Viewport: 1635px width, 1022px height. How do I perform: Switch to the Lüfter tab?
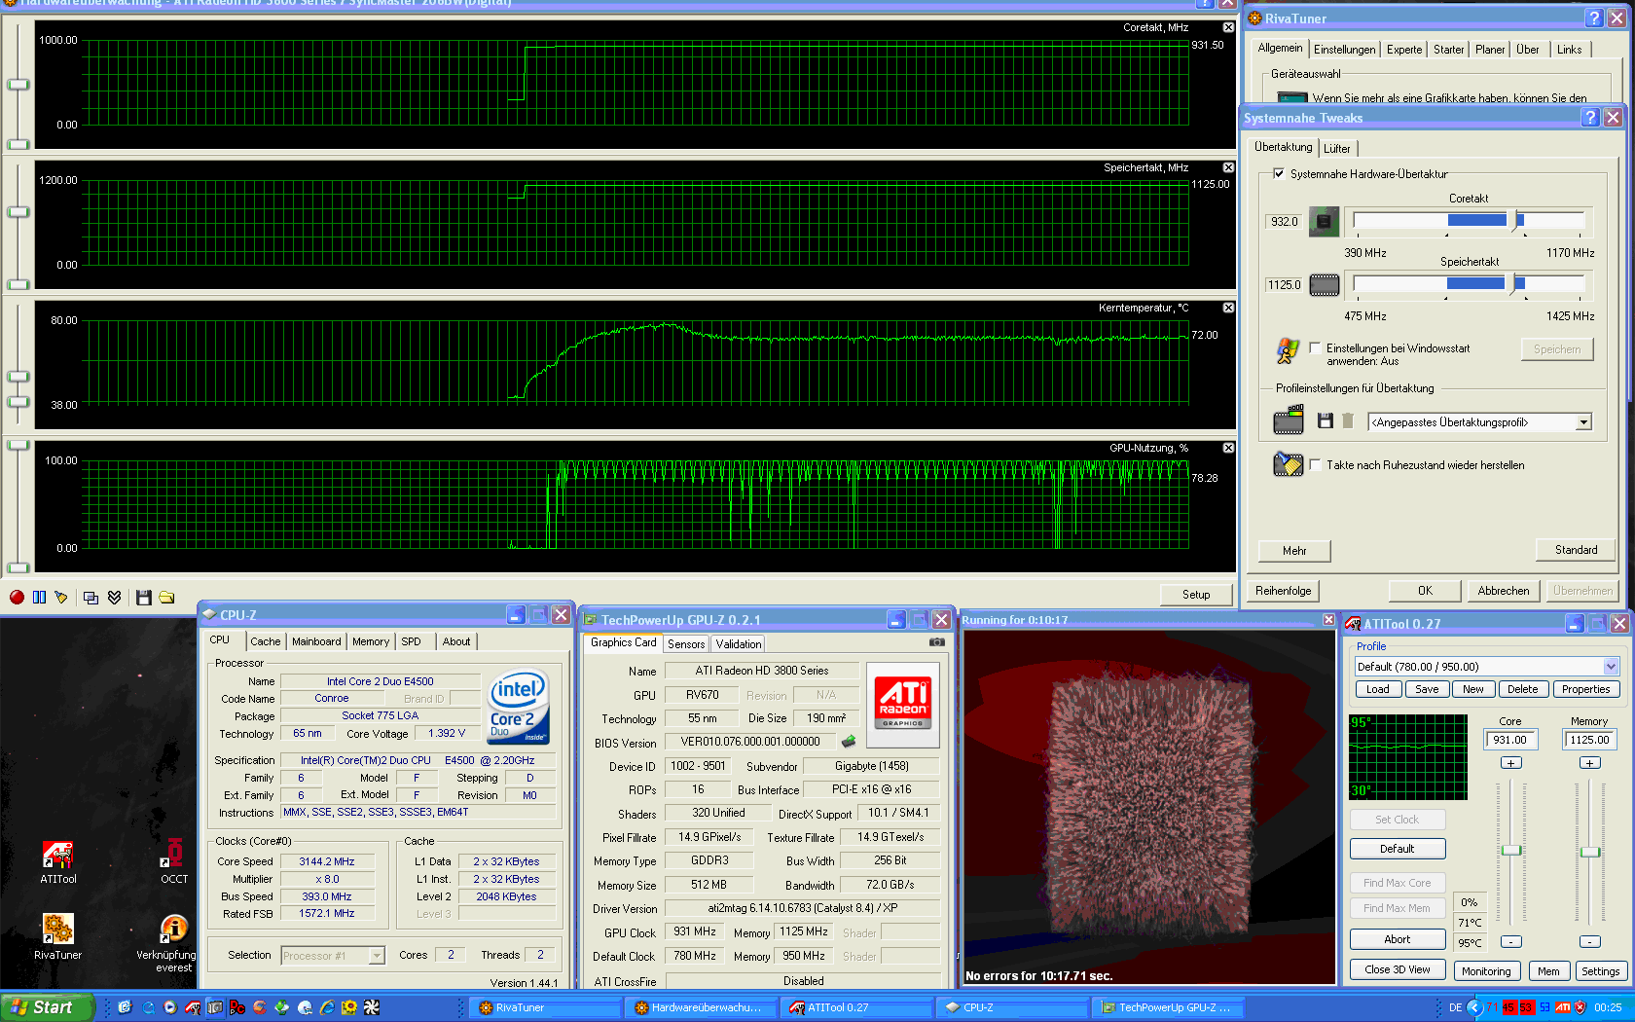coord(1337,149)
